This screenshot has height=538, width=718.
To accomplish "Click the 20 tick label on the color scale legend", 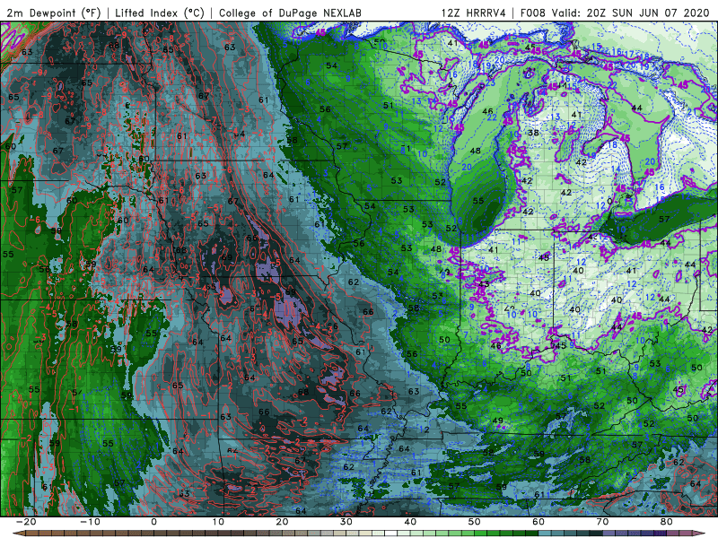I will point(282,522).
